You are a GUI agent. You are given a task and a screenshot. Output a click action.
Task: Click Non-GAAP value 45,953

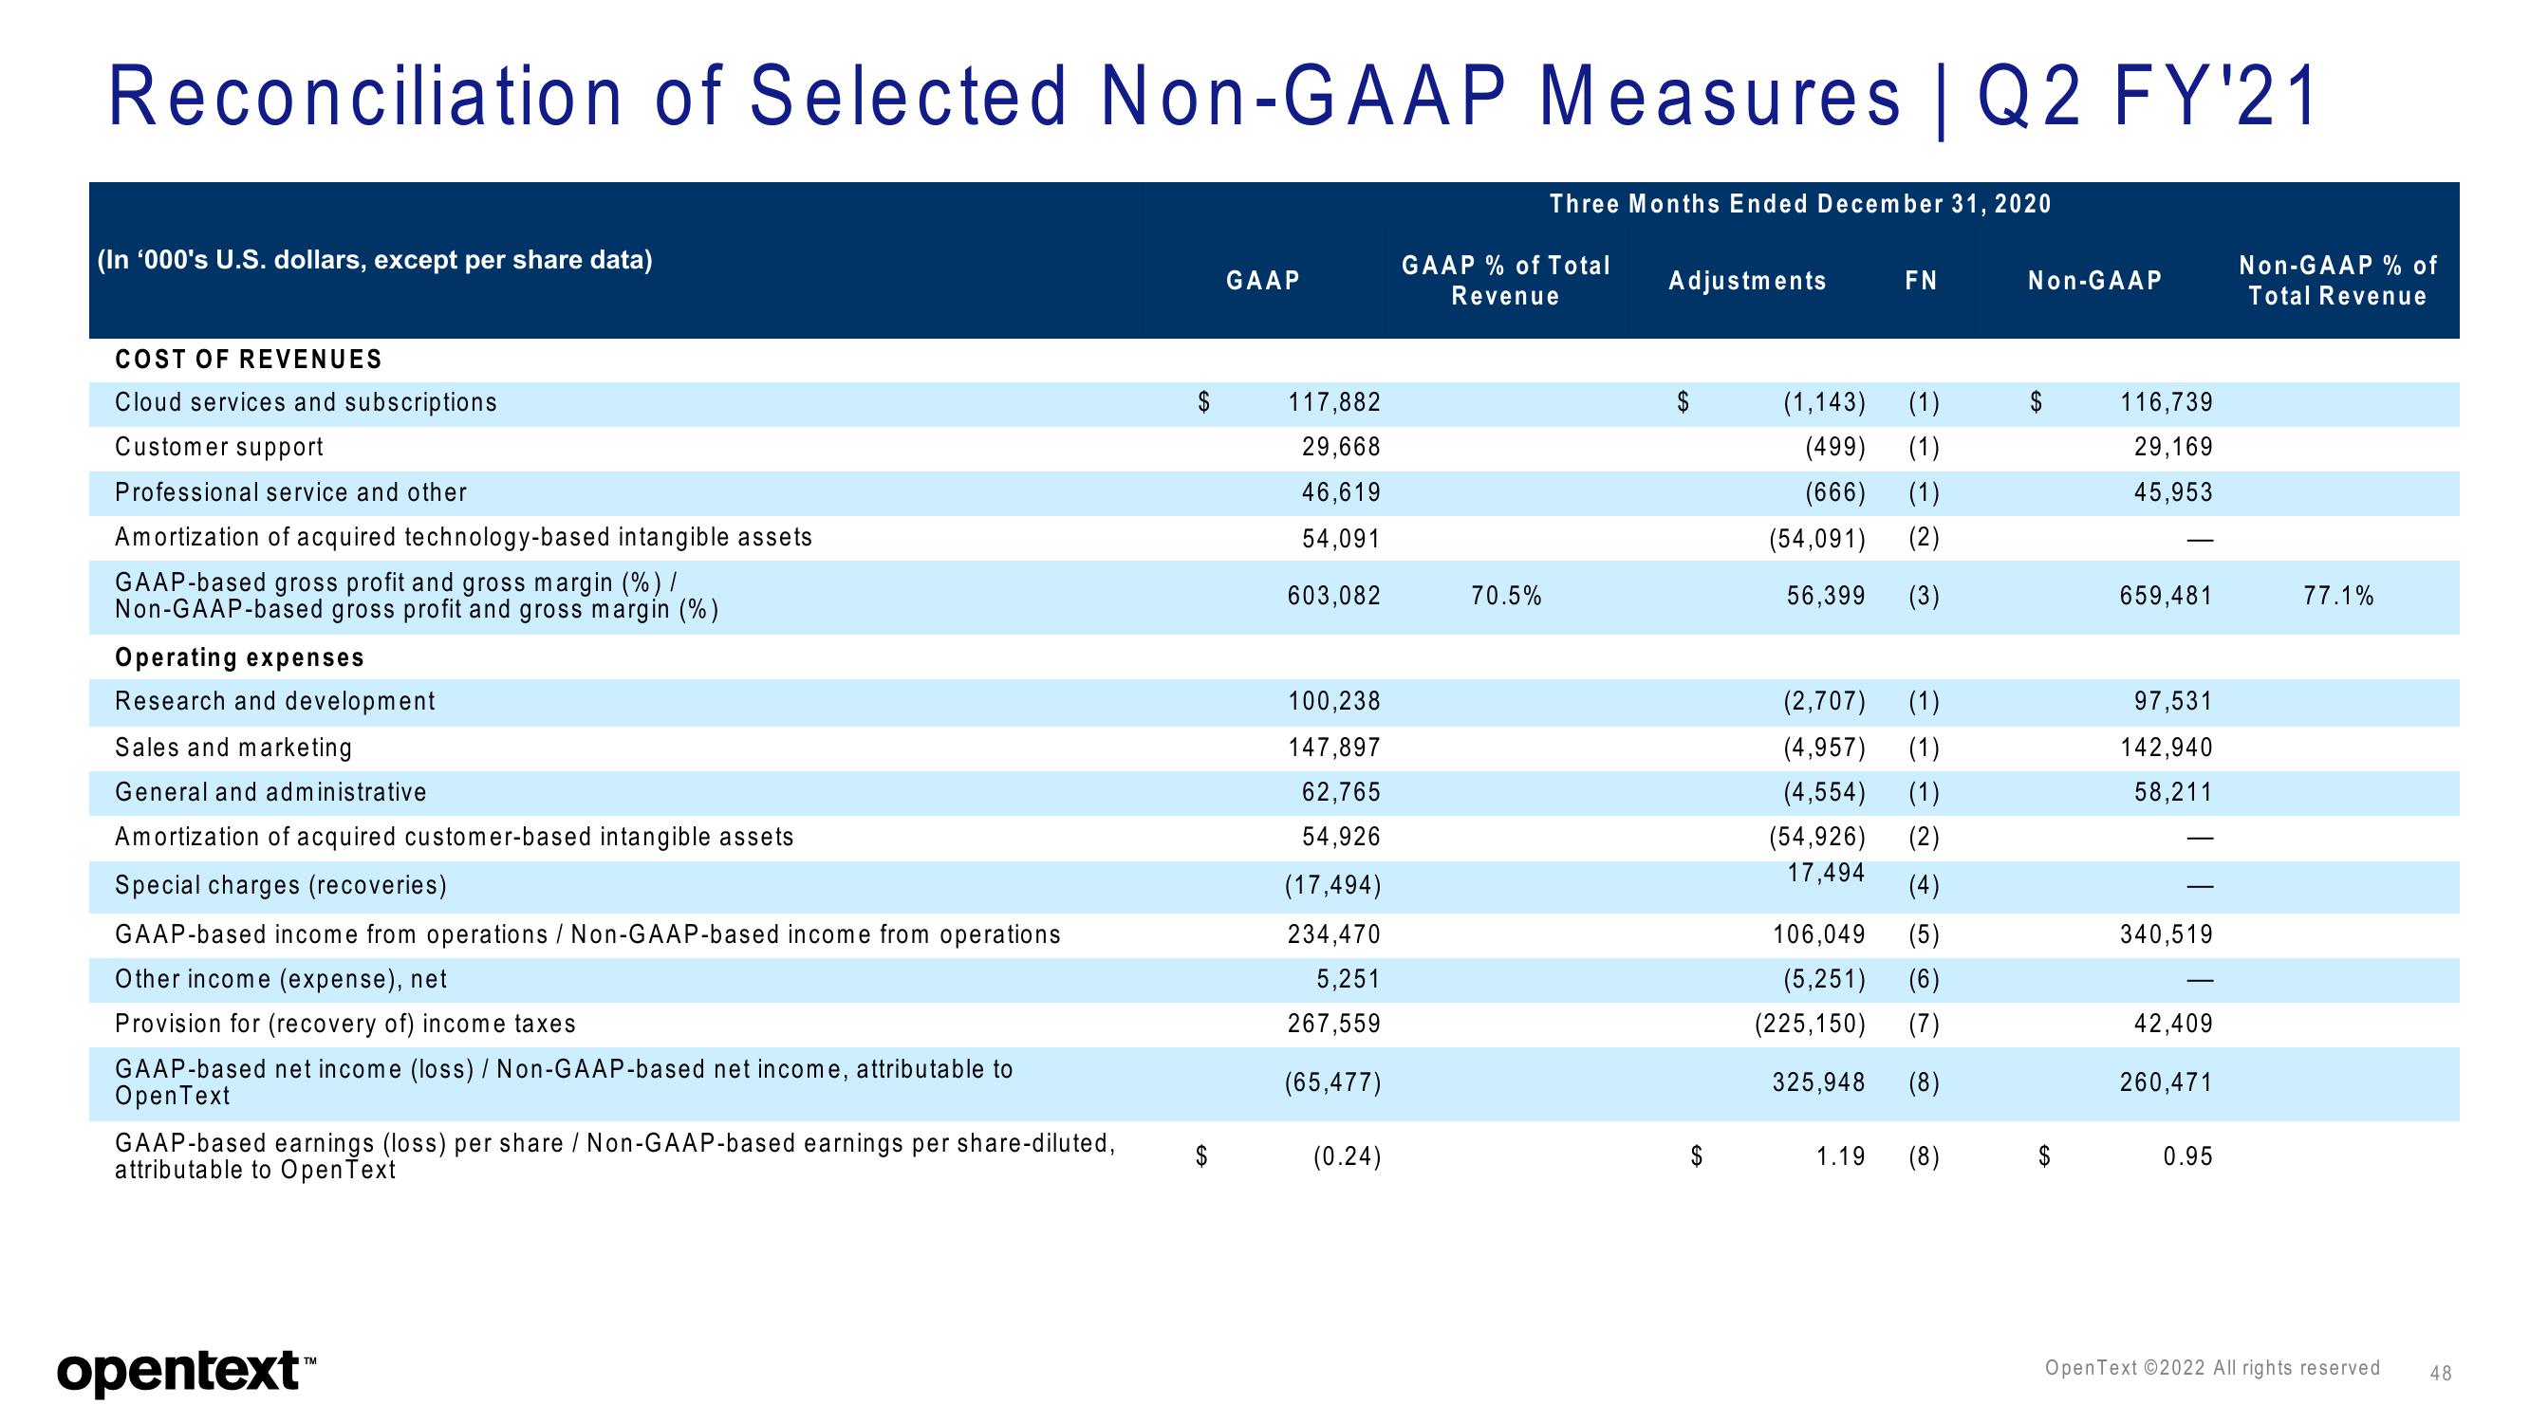point(2173,492)
